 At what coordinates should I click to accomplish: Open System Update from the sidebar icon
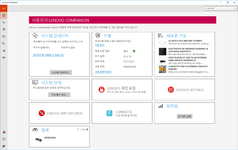4,22
